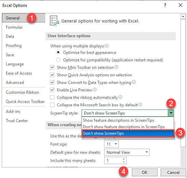This screenshot has height=178, width=187.
Task: Click the info icon beside multiple displays
Action: coord(107,46)
